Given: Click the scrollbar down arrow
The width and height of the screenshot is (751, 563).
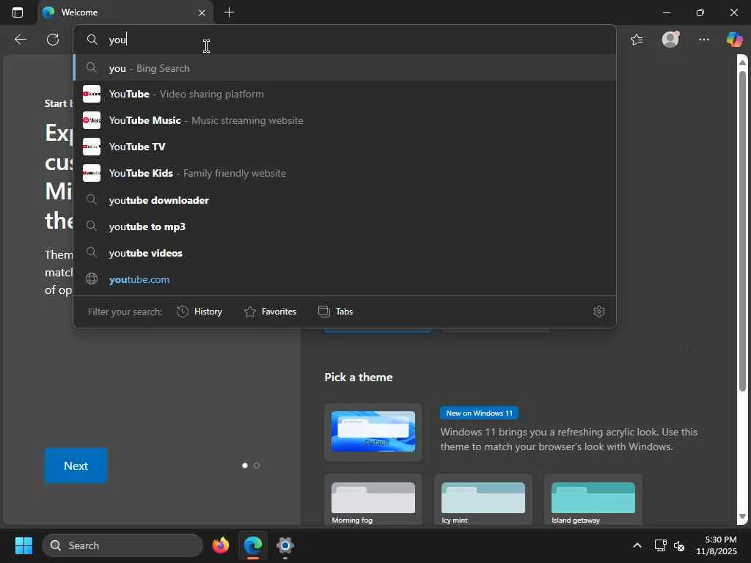Looking at the screenshot, I should [742, 517].
